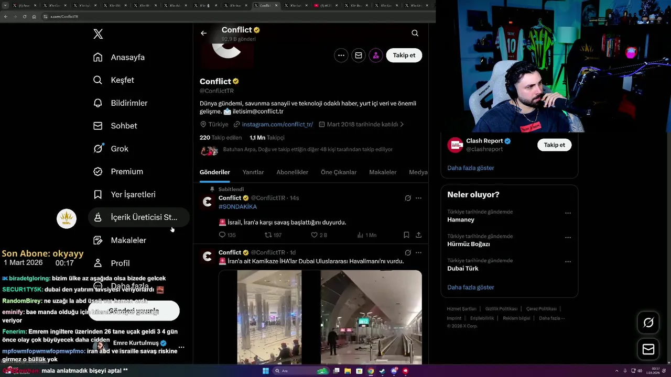
Task: Open more menu on pinned post
Action: (418, 198)
